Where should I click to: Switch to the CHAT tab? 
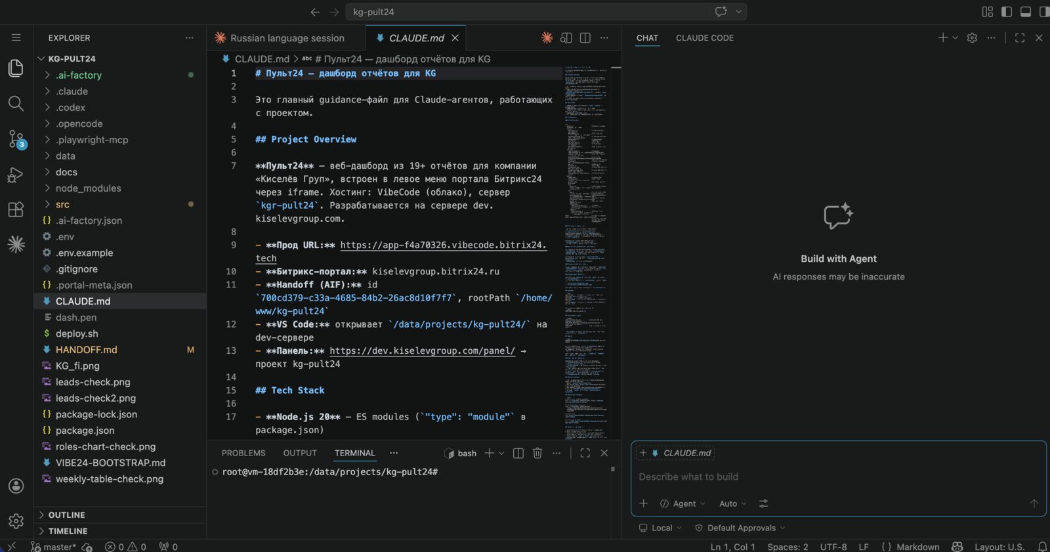(x=647, y=38)
